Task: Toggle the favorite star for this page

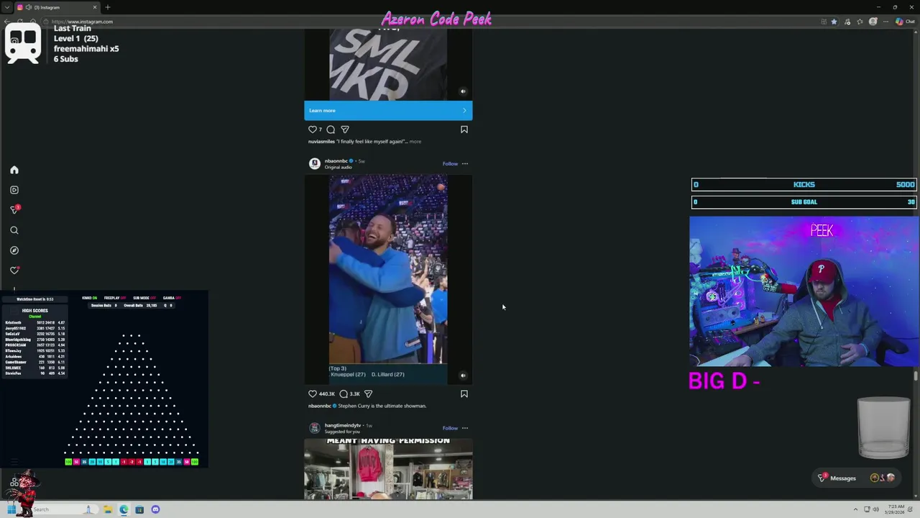Action: pos(834,22)
